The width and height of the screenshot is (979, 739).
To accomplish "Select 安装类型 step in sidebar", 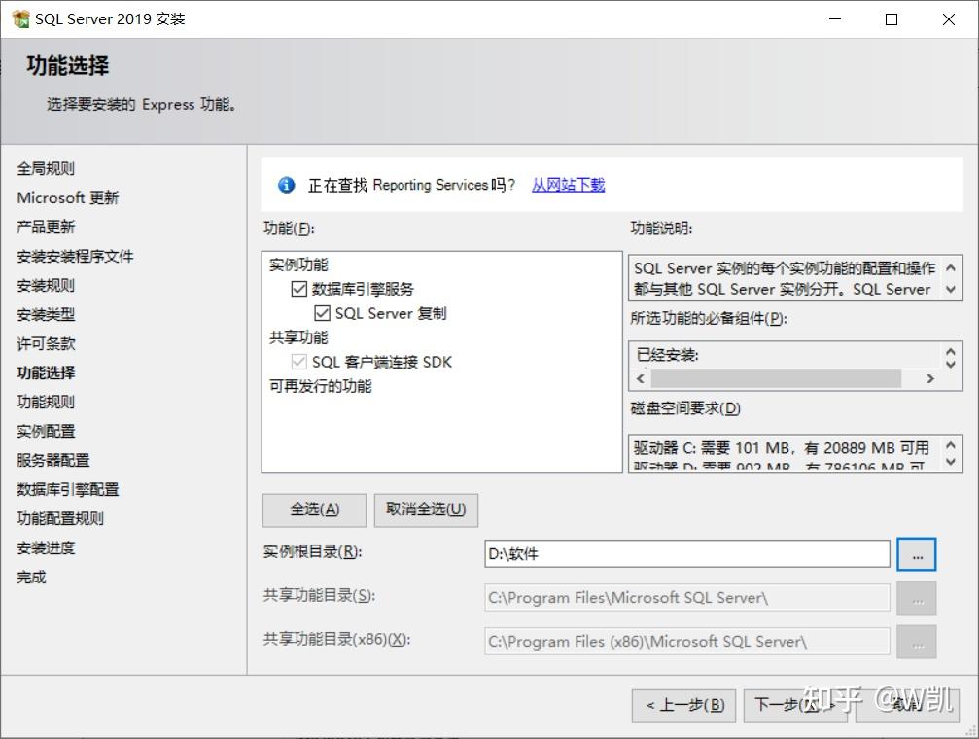I will pyautogui.click(x=46, y=314).
